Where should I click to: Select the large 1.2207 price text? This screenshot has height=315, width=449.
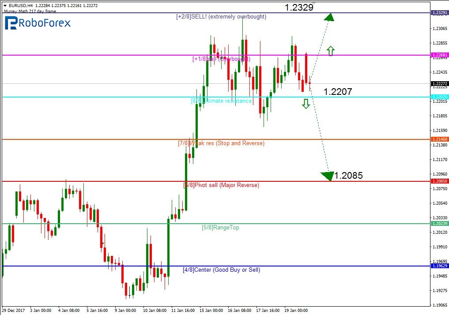click(338, 92)
